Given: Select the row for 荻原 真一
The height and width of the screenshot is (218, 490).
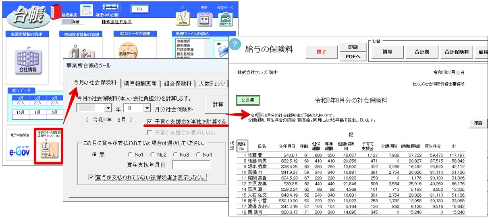Looking at the screenshot, I should [x=351, y=189].
